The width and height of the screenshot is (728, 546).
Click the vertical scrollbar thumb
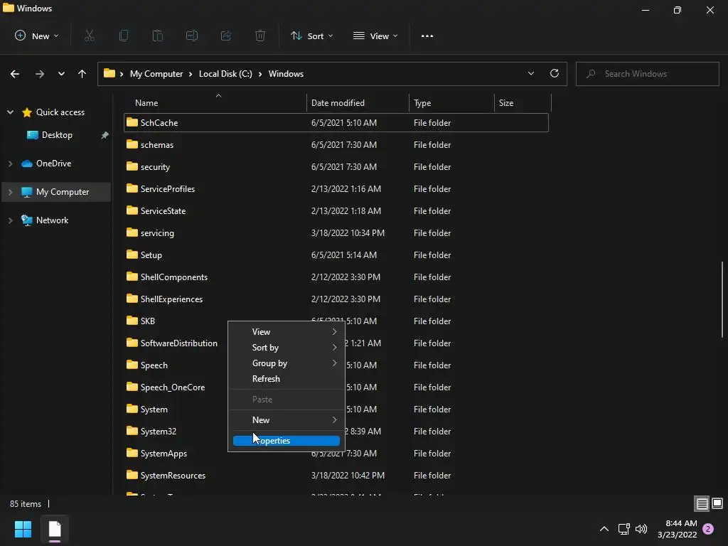[722, 299]
